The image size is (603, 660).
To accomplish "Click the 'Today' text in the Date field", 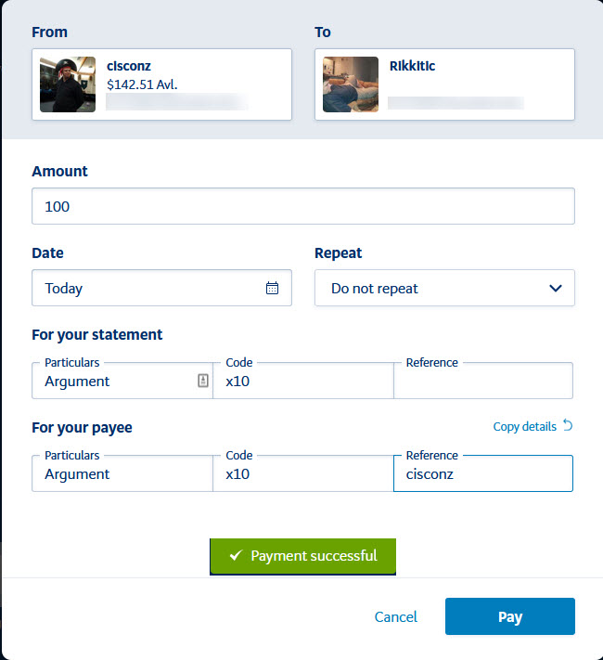I will (64, 288).
